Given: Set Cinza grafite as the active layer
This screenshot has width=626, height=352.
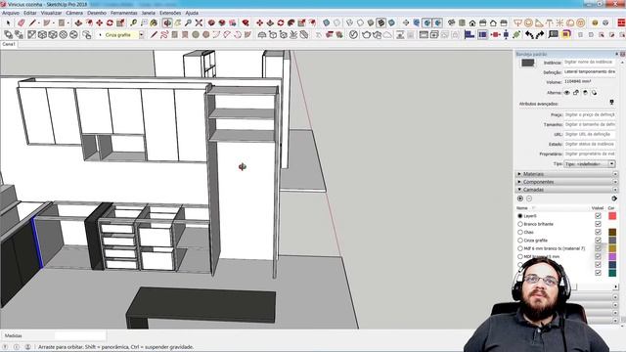Looking at the screenshot, I should [520, 241].
